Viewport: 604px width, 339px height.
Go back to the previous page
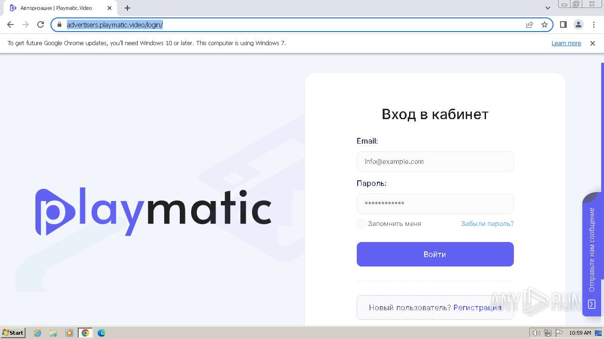pyautogui.click(x=10, y=24)
